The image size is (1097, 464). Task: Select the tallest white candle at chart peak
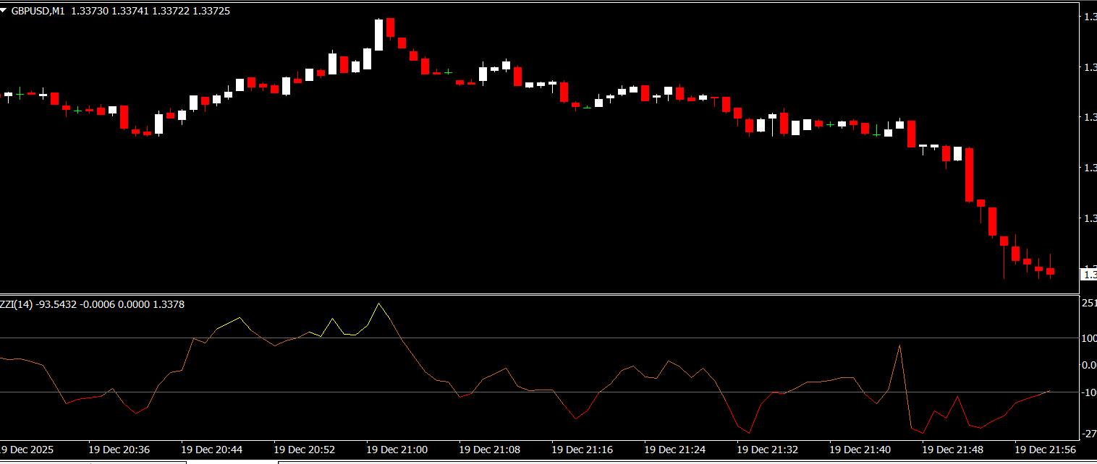[378, 35]
